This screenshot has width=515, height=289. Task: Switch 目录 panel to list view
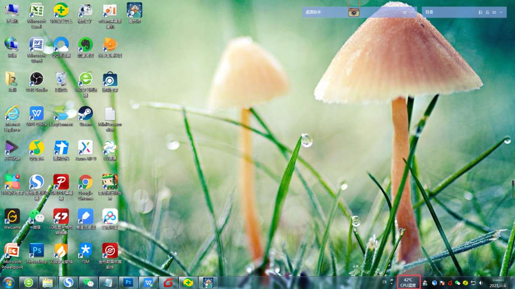point(481,12)
